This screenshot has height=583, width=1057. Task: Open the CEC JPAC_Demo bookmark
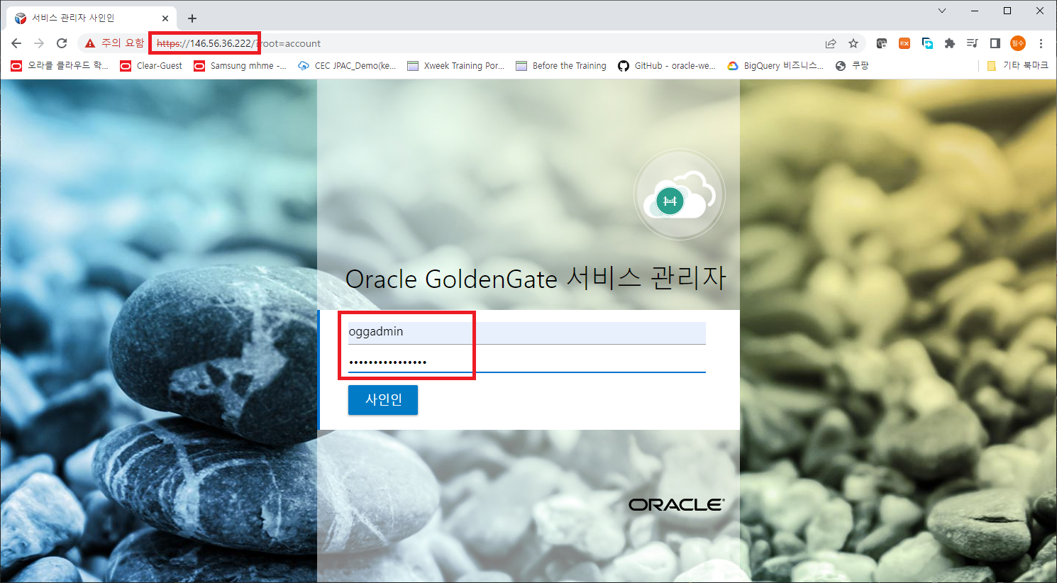[347, 65]
